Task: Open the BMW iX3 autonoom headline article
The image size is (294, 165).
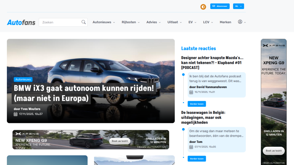Action: point(84,93)
